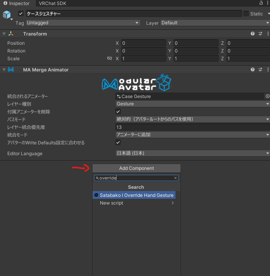
Task: Click the Transform component icon
Action: coord(11,34)
